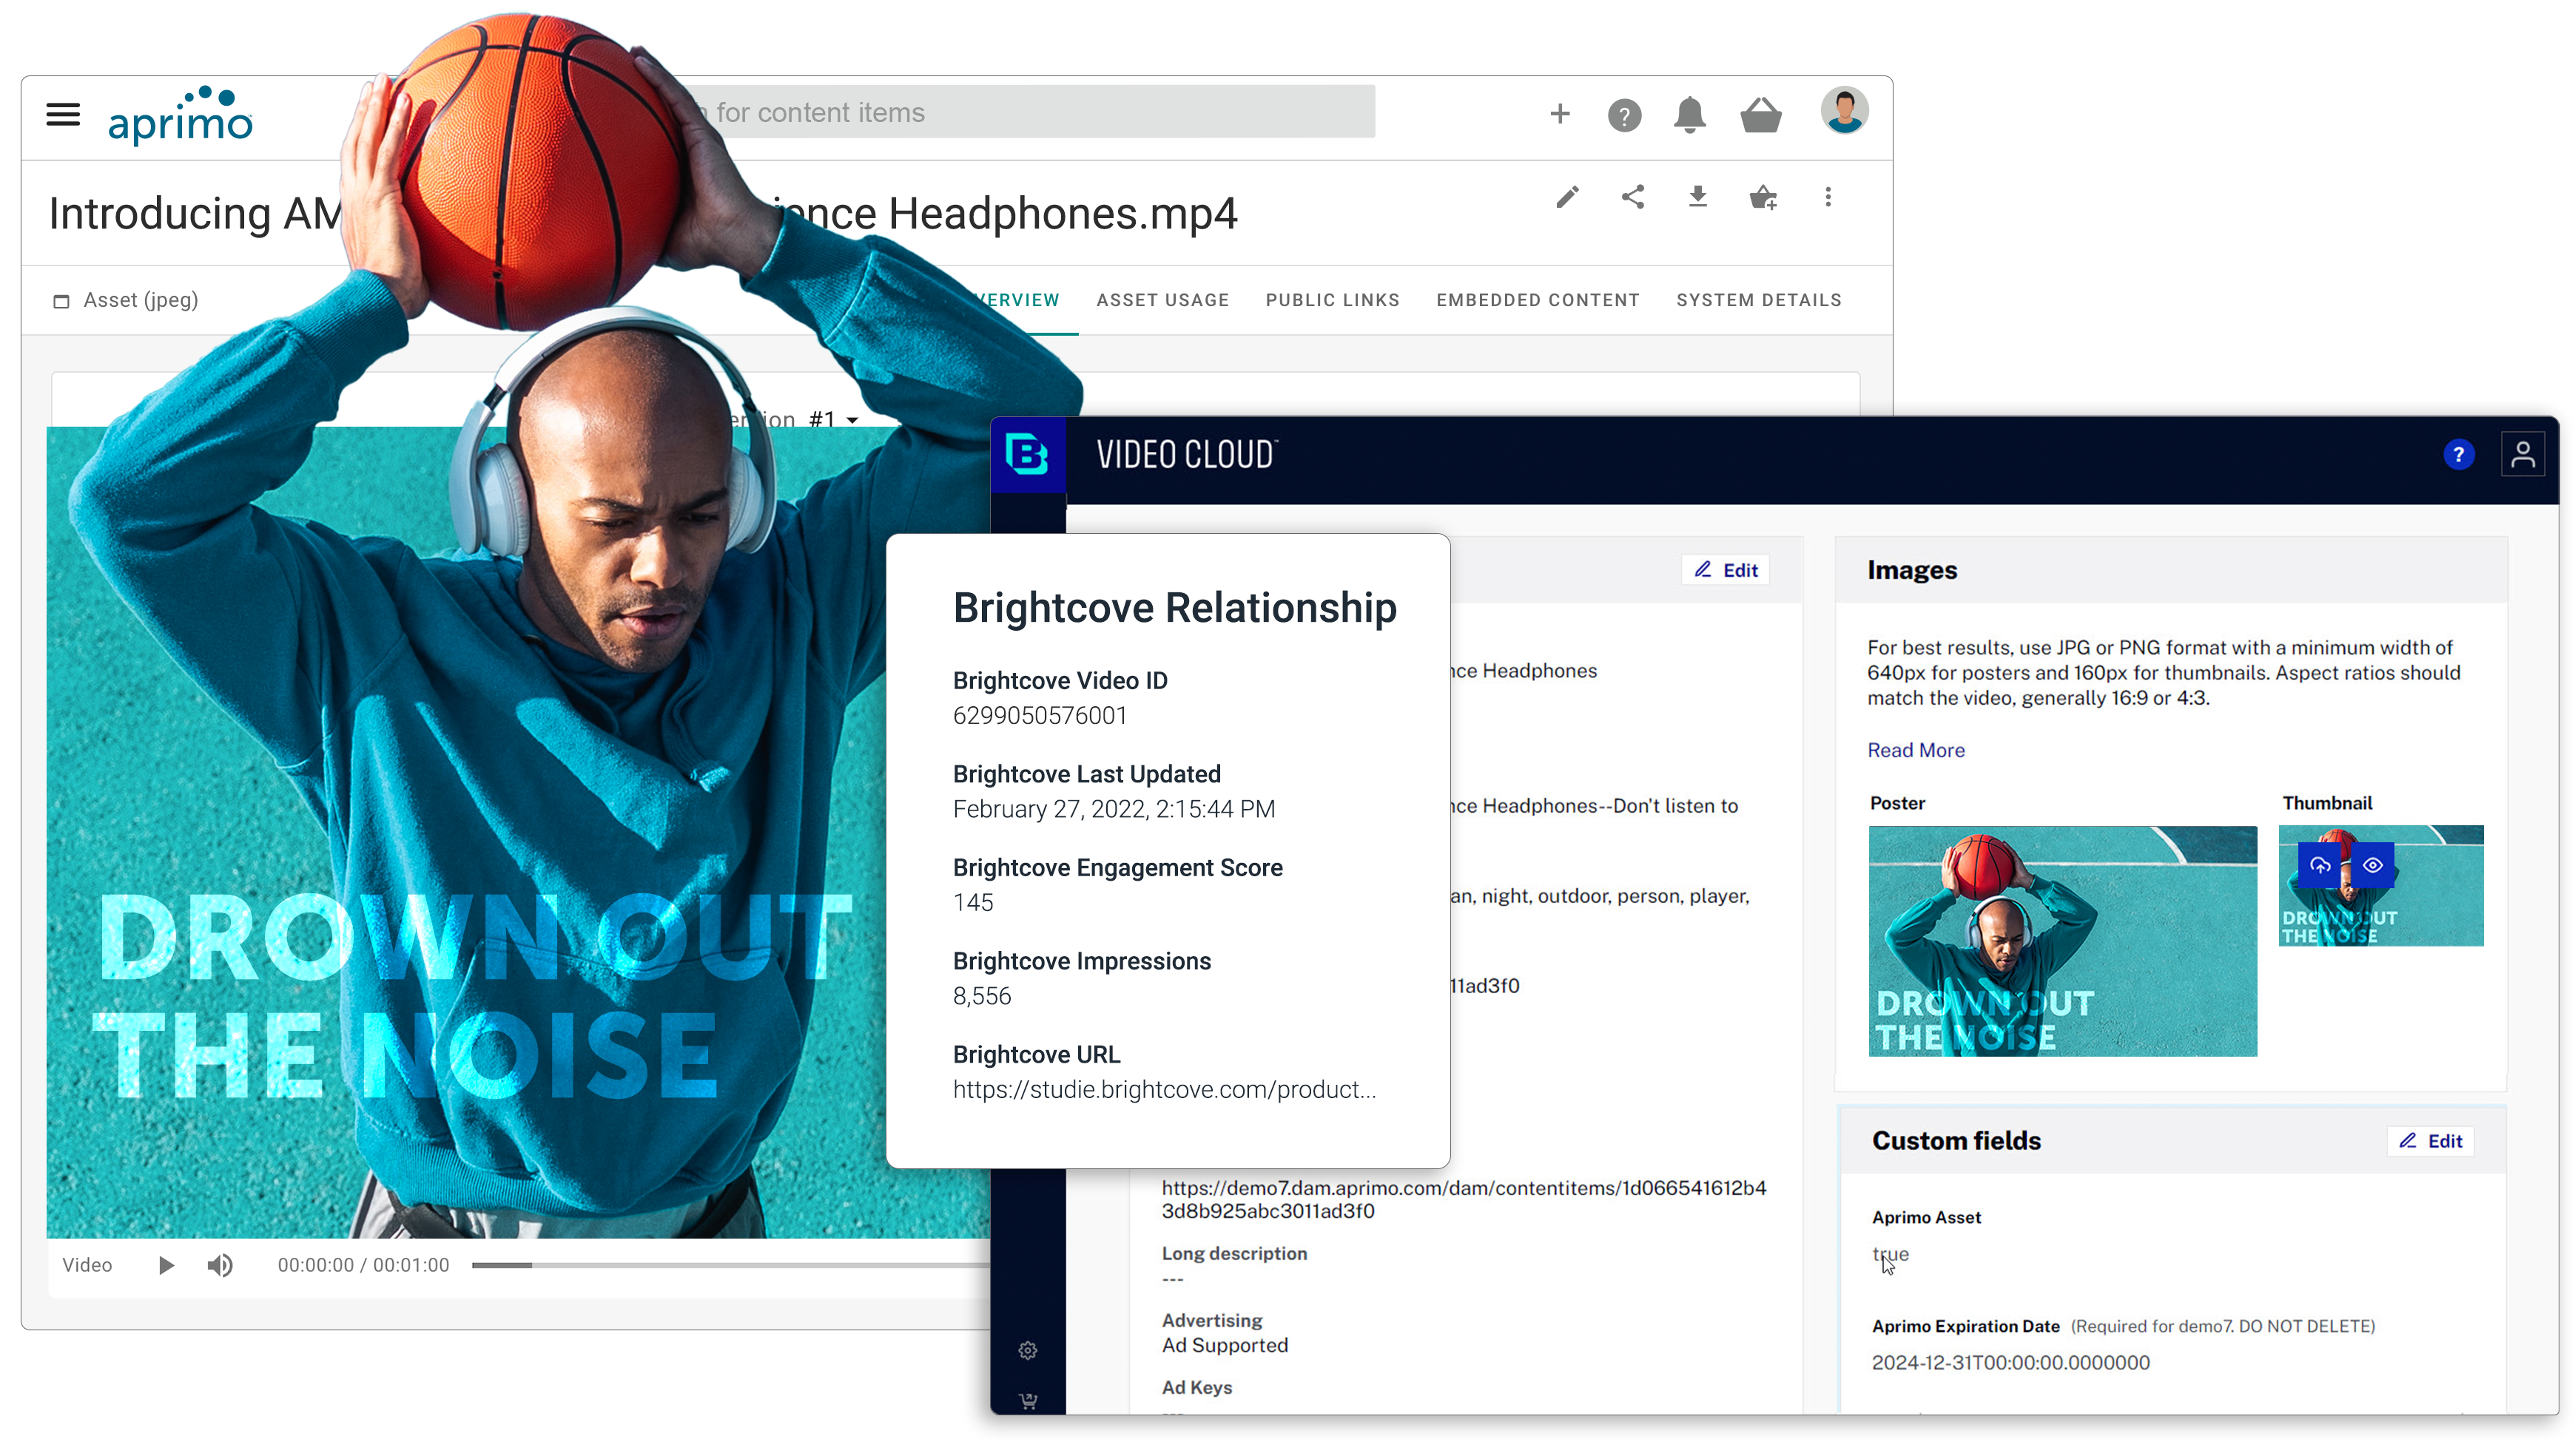Click the plus add icon in Aprimo header
Screen dimensions: 2575x1456
[1560, 114]
